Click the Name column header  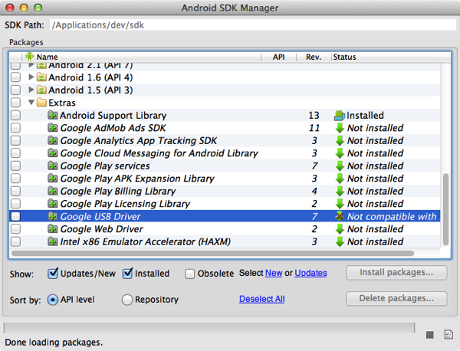pos(142,57)
